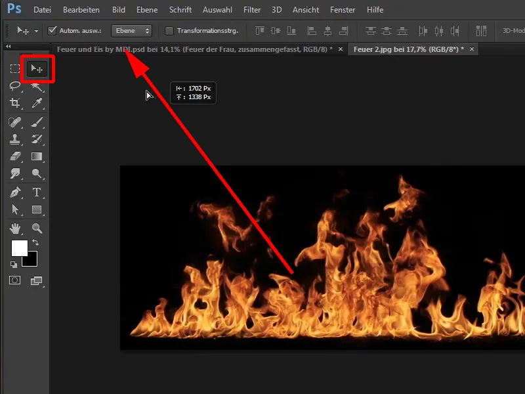
Task: Select the Zoom tool
Action: tap(37, 228)
